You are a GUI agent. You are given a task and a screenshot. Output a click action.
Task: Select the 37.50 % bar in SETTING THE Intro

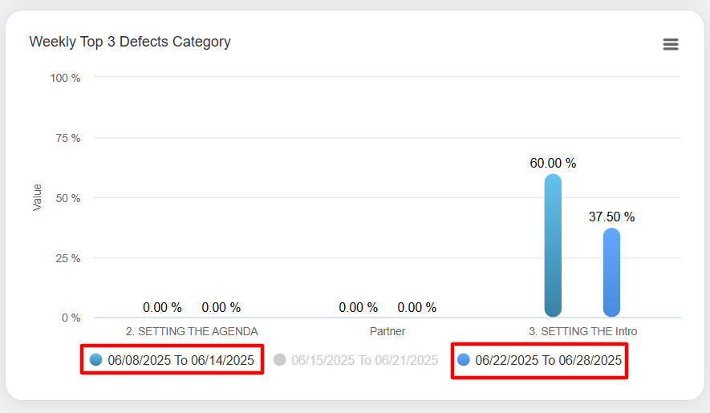[x=611, y=273]
